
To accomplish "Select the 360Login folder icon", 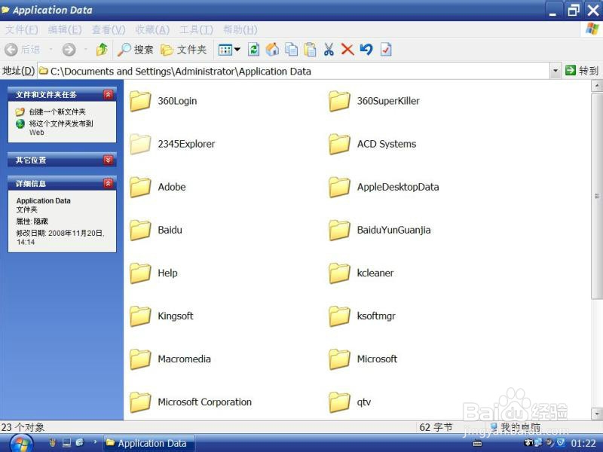I will tap(140, 101).
